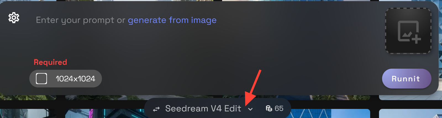Follow the generate from image link
The height and width of the screenshot is (118, 442).
click(172, 20)
